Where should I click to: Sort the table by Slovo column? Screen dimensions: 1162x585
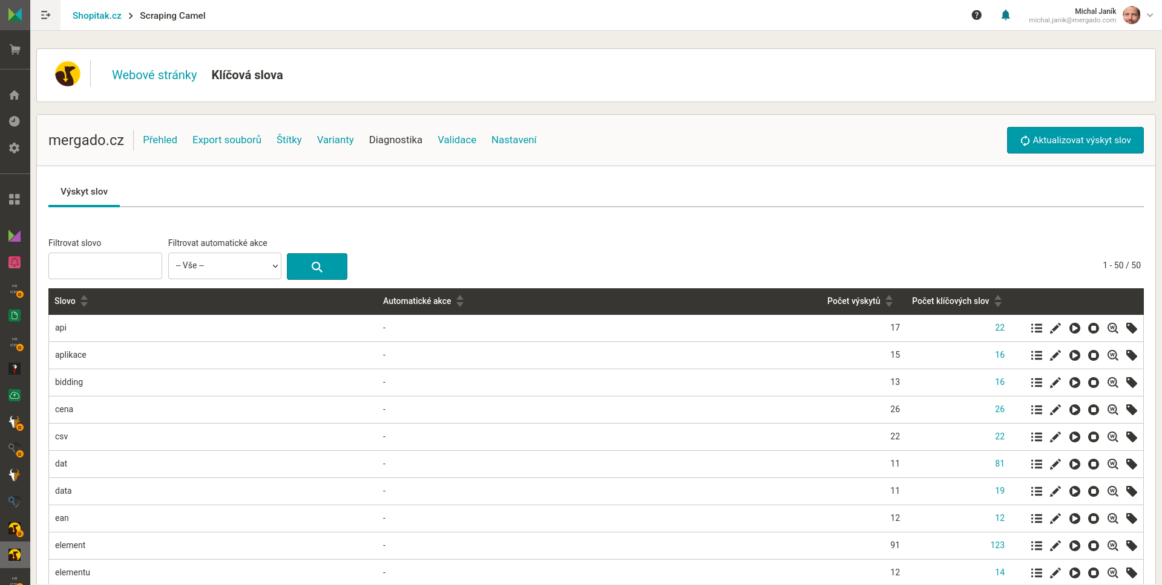point(84,301)
